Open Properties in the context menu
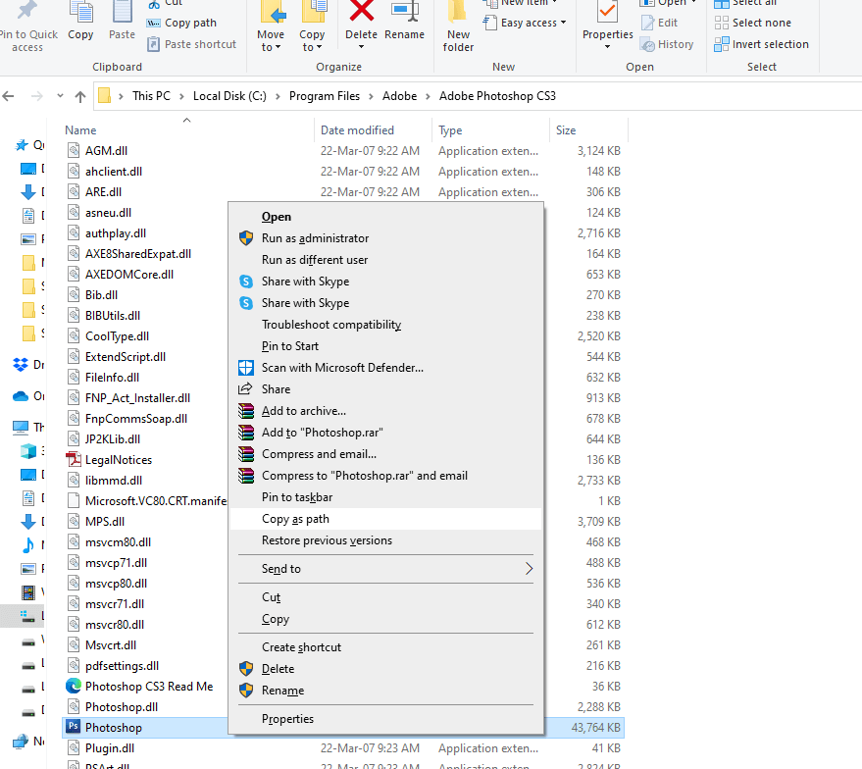862x769 pixels. point(287,719)
